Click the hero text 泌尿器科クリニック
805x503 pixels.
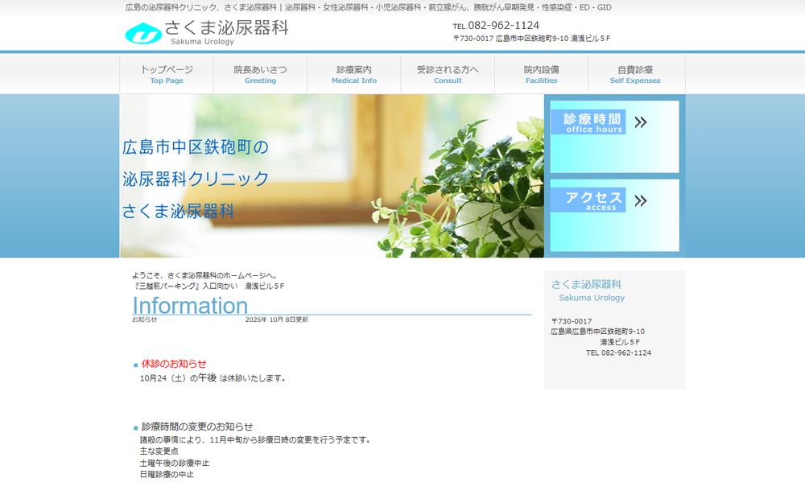(x=196, y=179)
